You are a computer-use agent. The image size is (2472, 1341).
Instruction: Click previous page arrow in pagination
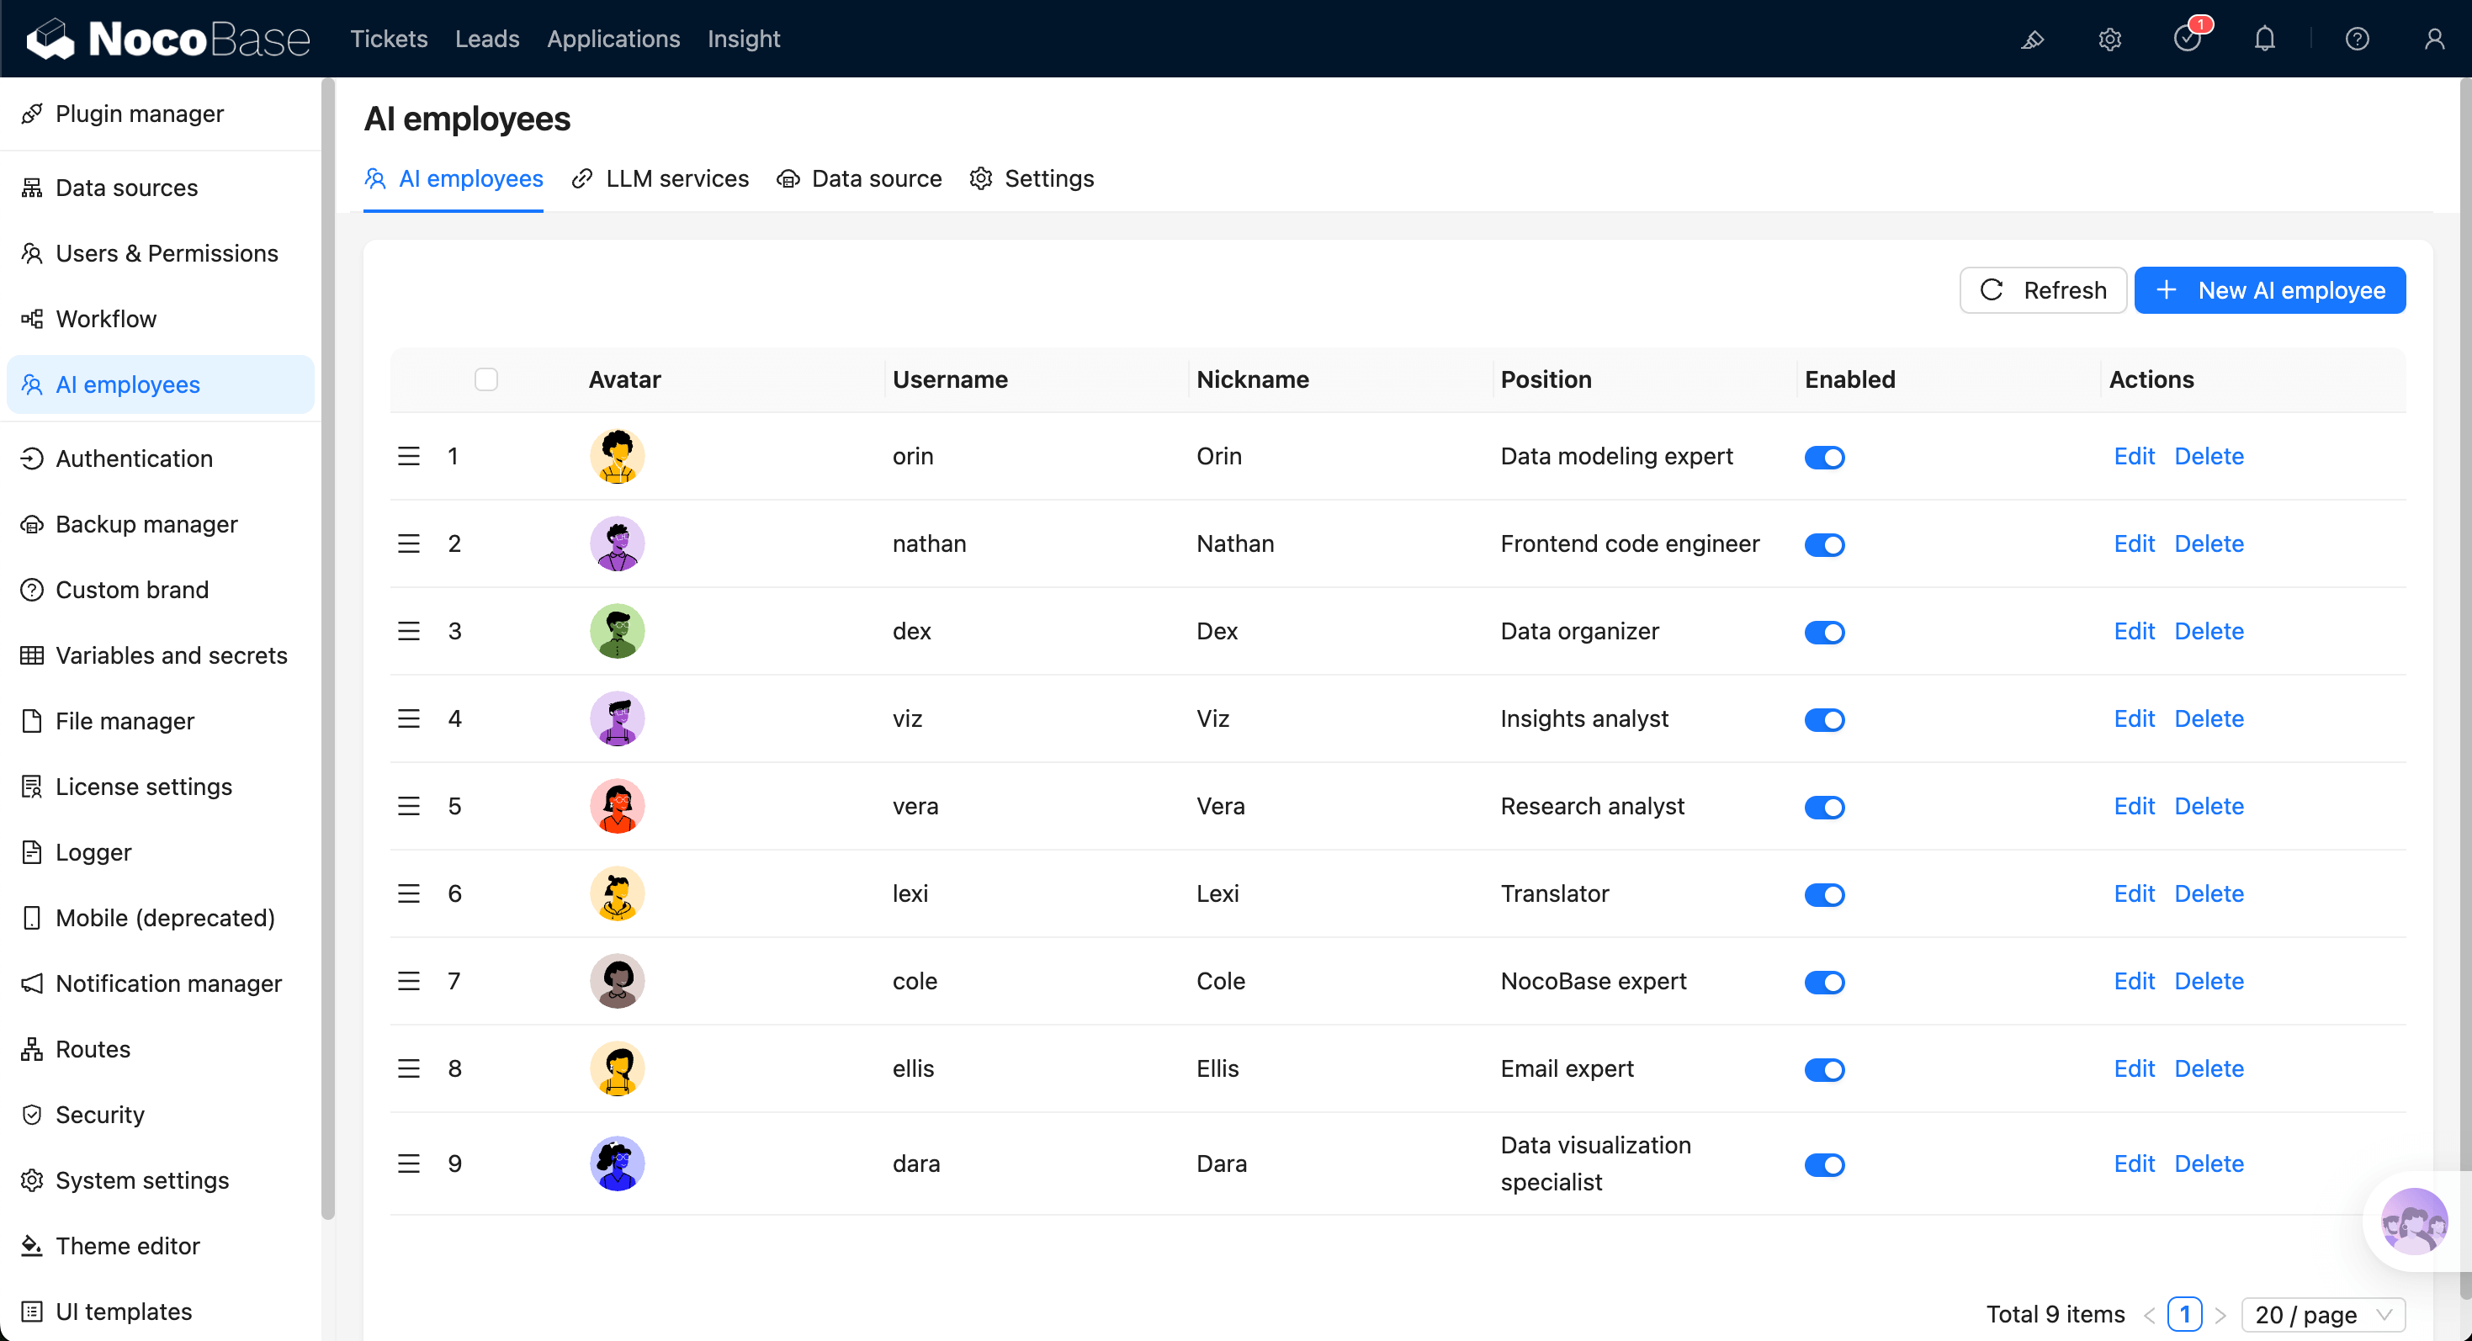[2149, 1315]
